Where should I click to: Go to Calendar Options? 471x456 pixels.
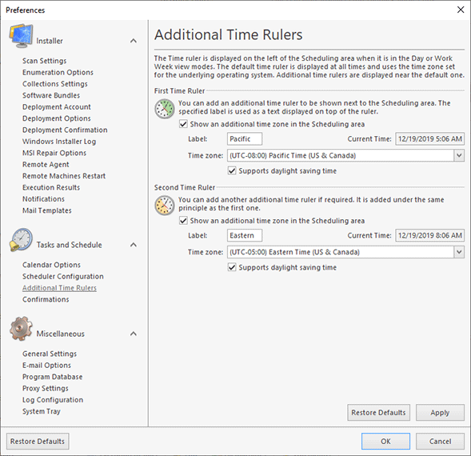pyautogui.click(x=51, y=265)
